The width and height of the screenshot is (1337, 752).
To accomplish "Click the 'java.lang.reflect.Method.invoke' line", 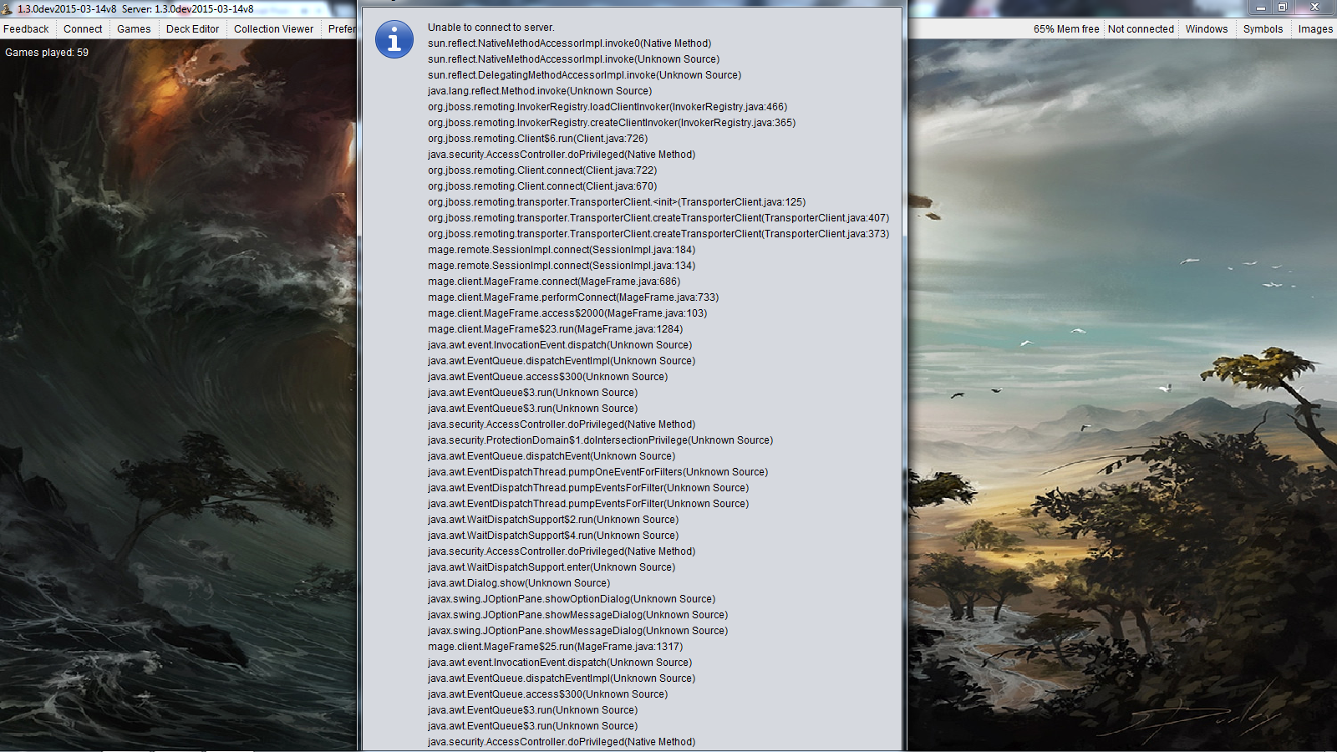I will tap(540, 91).
